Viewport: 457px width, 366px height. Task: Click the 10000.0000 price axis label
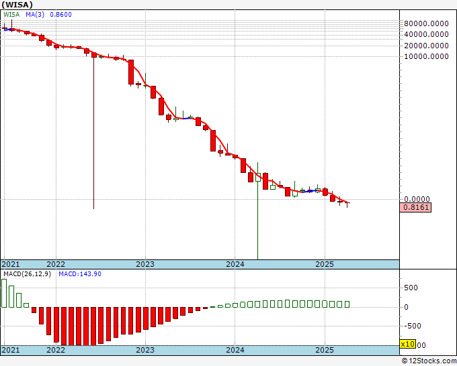[426, 56]
